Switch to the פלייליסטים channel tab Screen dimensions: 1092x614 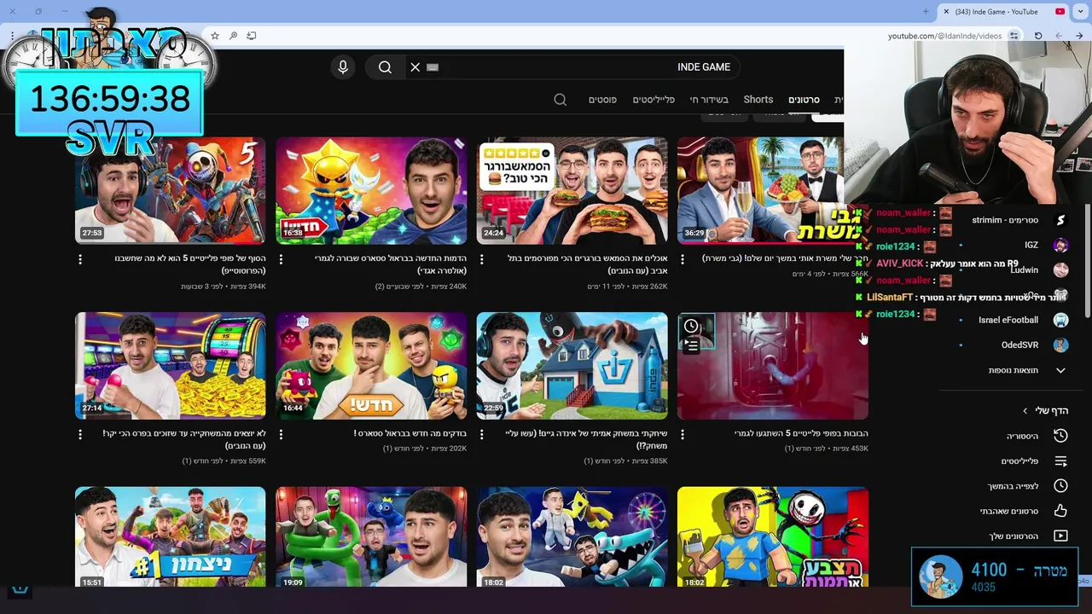(x=653, y=100)
